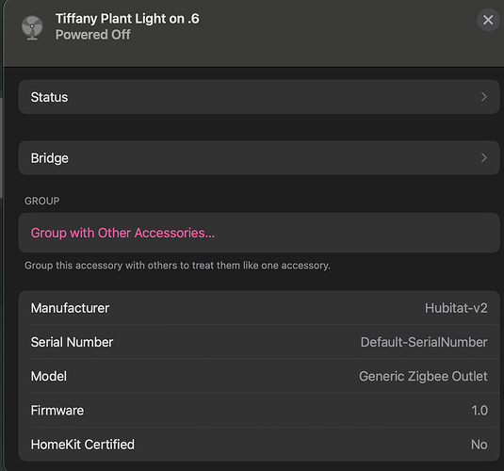The image size is (504, 471).
Task: Click Group with Other Accessories link
Action: tap(122, 233)
